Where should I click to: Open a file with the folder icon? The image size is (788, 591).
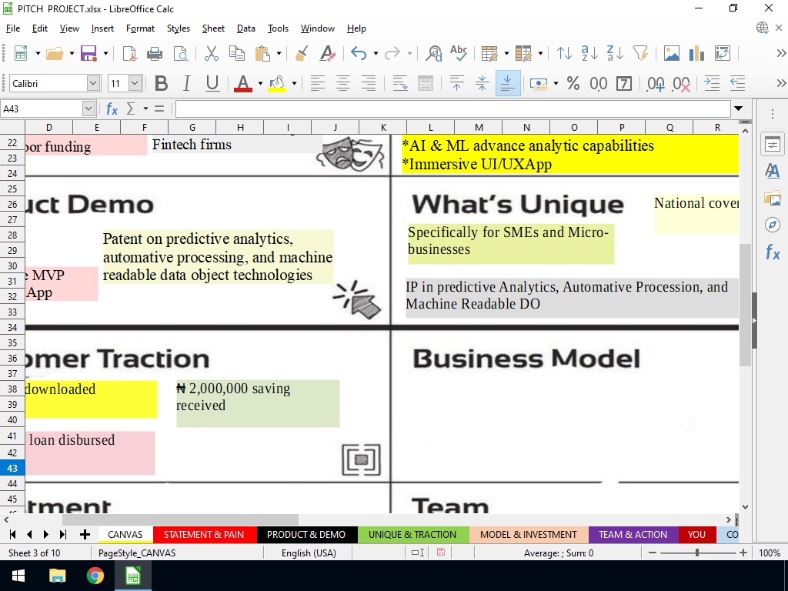coord(55,53)
